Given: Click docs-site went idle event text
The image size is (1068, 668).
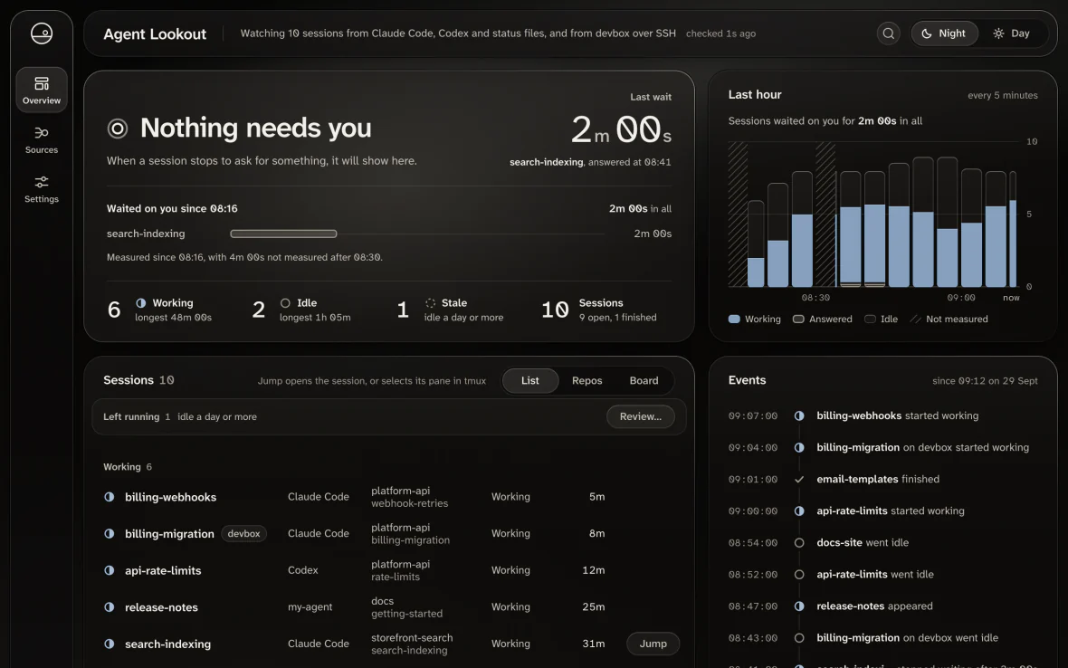Looking at the screenshot, I should click(863, 542).
